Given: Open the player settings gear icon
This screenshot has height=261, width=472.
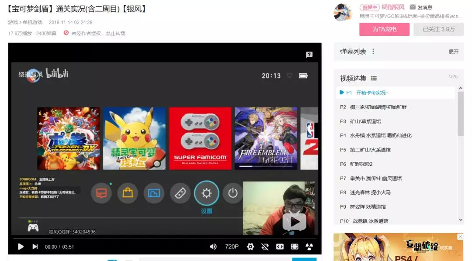Looking at the screenshot, I should click(x=250, y=247).
